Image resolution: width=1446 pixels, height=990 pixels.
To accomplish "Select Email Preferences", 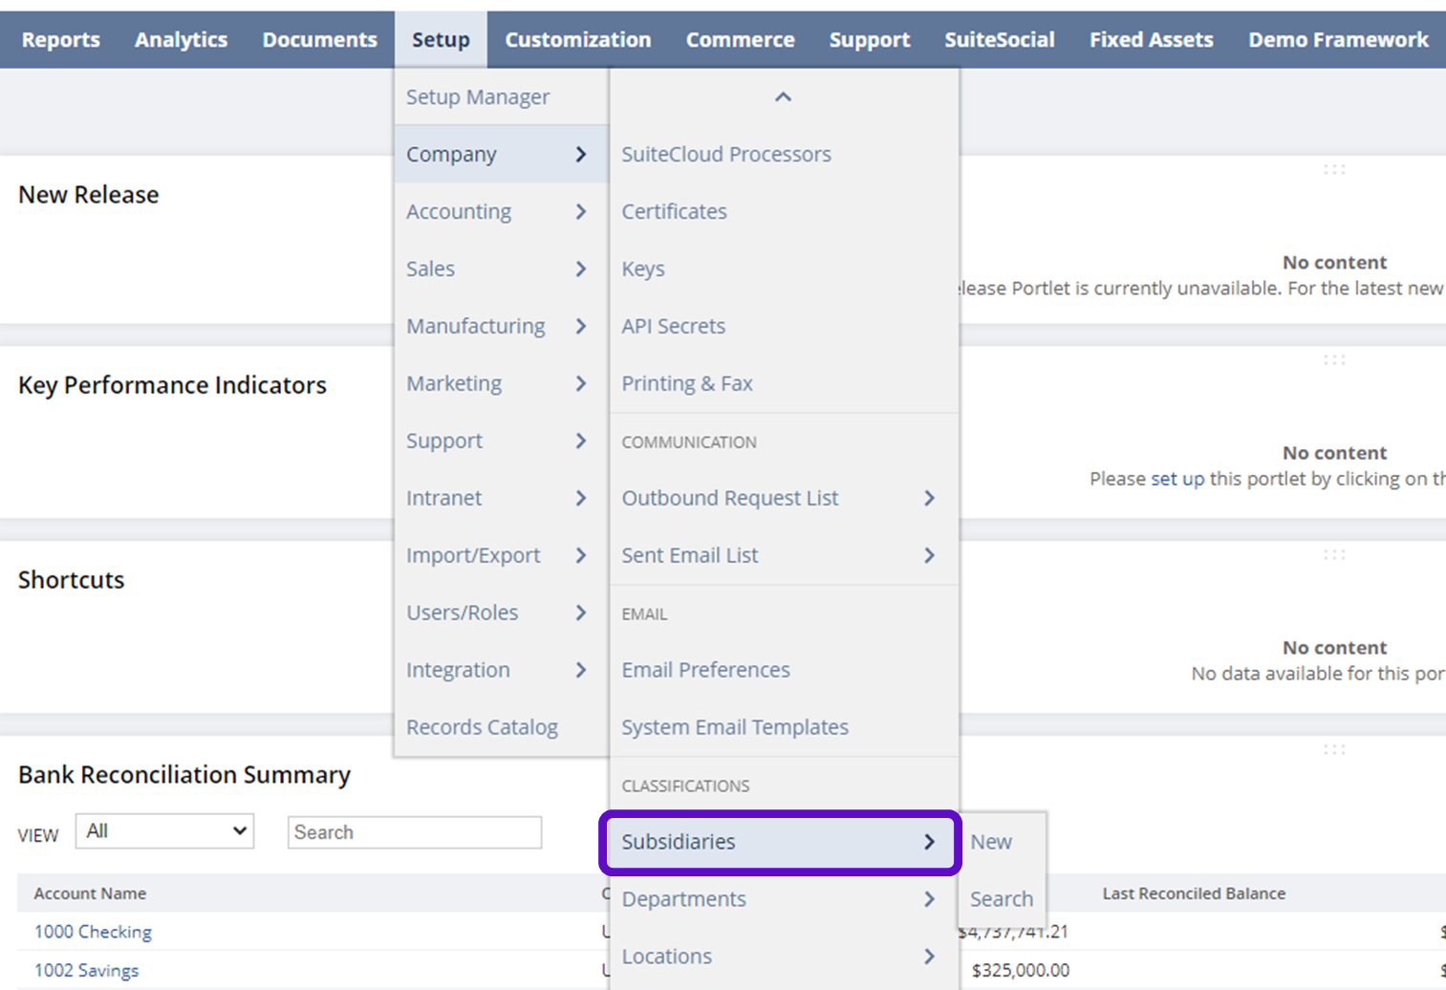I will [705, 670].
